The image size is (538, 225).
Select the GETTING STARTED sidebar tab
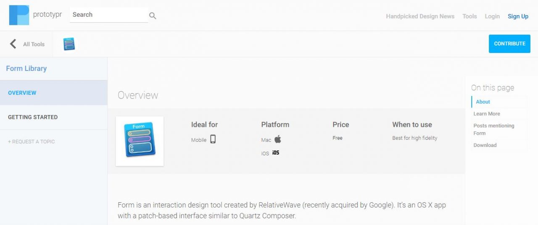(x=54, y=117)
